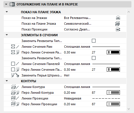Viewport: 134px width, 113px height.
Task: Open the gray pen swatch for Перо Линий Контура
Action: pos(113,93)
